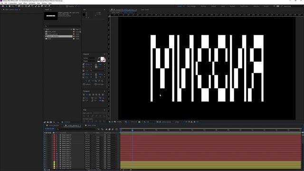The width and height of the screenshot is (304, 171).
Task: Toggle Hide Shy Layers timeline switch
Action: [106, 129]
